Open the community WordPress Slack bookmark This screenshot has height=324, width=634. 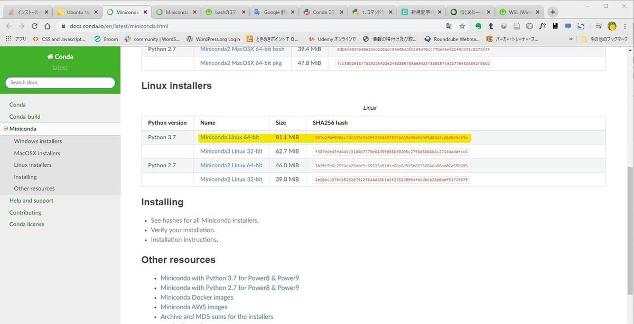tap(152, 39)
